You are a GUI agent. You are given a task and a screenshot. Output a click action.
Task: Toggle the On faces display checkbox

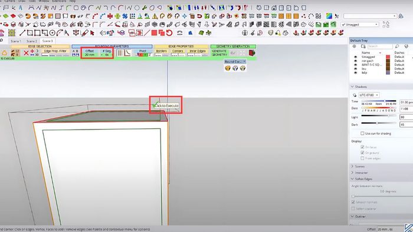click(362, 147)
